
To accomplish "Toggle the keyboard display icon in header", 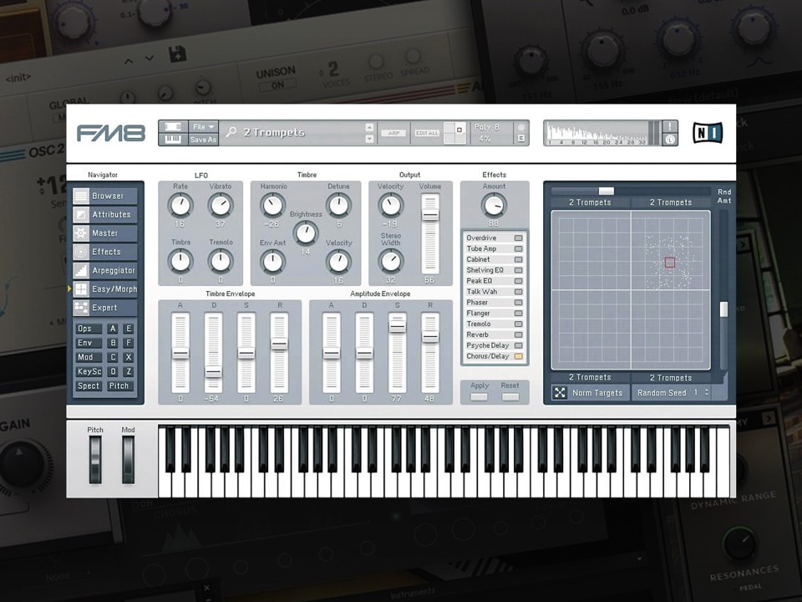I will pyautogui.click(x=173, y=140).
